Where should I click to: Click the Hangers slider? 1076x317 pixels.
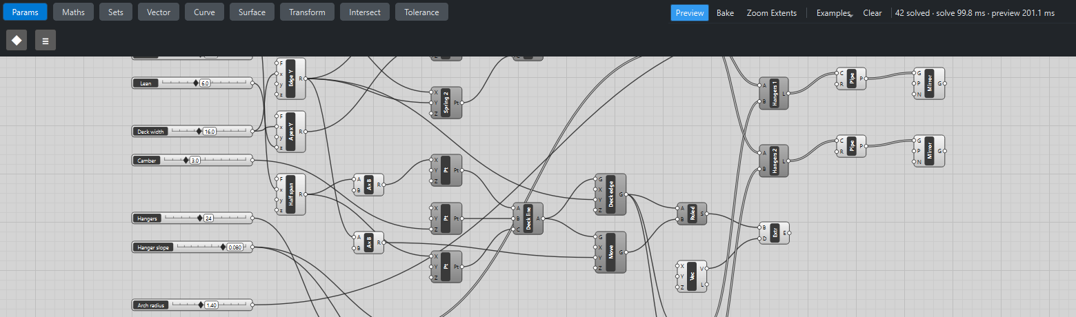192,218
